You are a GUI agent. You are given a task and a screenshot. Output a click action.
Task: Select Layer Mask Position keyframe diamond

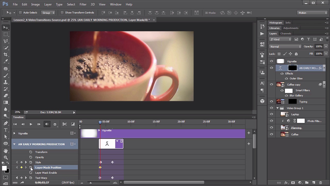[100, 167]
